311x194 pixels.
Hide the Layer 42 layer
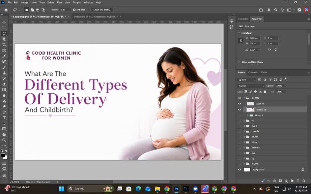tap(239, 103)
